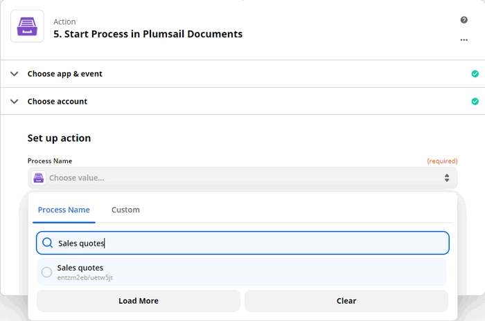Image resolution: width=485 pixels, height=321 pixels.
Task: Select the Sales quotes radio option
Action: click(46, 272)
